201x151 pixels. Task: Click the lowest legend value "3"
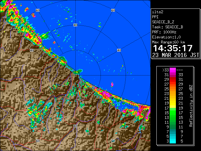(x=168, y=141)
